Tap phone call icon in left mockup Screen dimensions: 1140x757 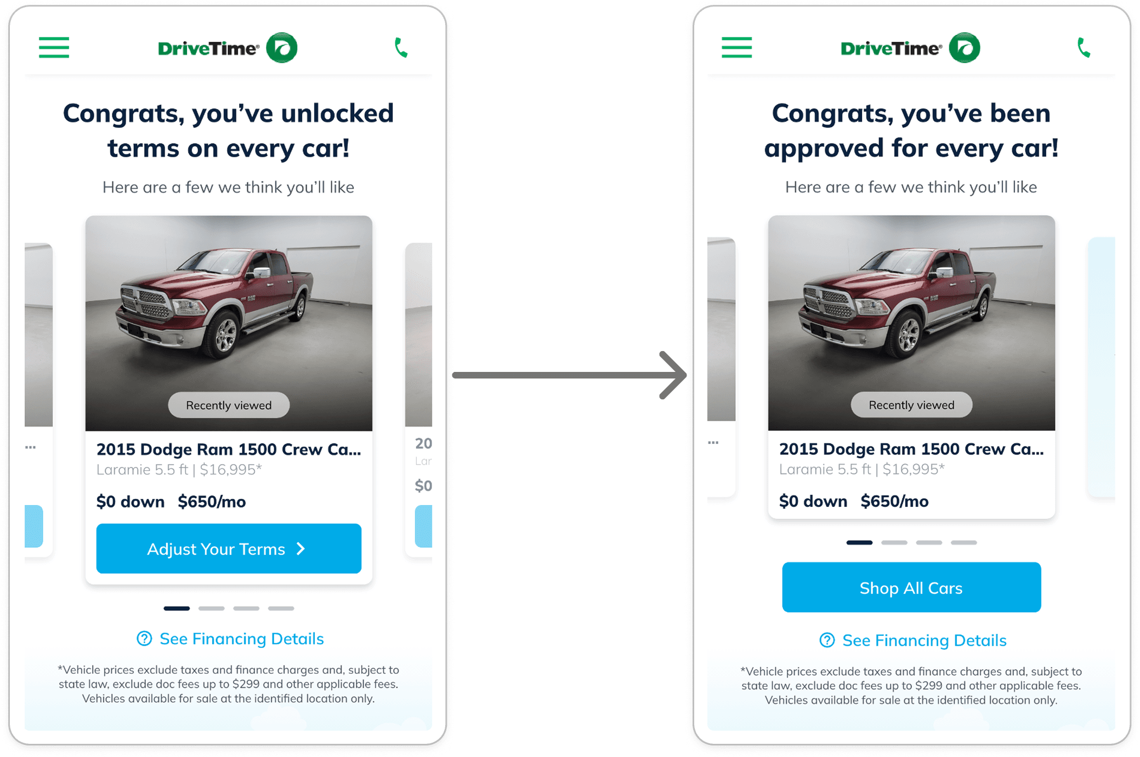point(401,48)
